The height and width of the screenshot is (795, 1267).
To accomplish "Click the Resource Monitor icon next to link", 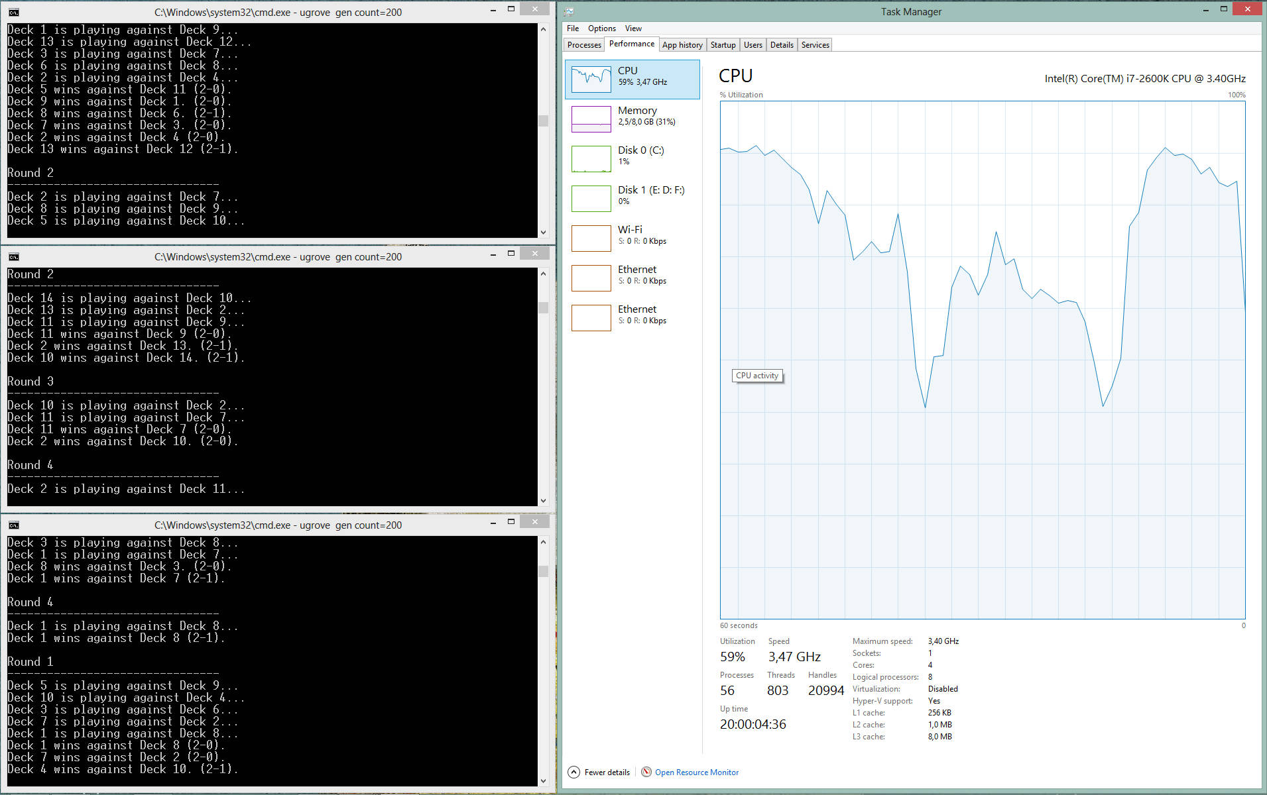I will pyautogui.click(x=646, y=772).
